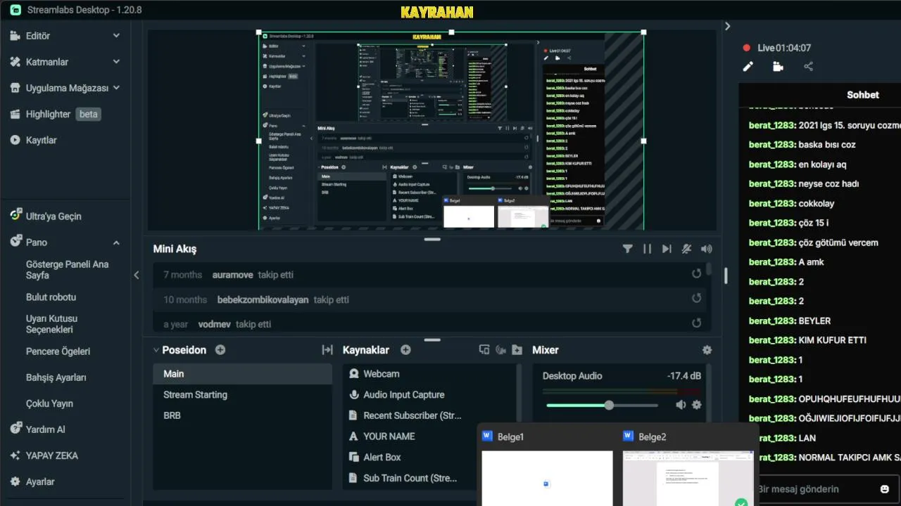Collapse the Pano section chevron
Viewport: 901px width, 506px height.
pos(116,242)
